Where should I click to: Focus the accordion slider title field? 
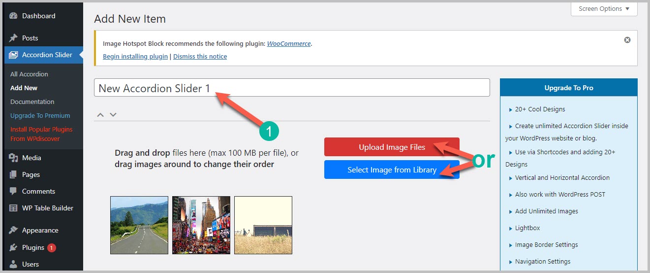pos(292,88)
